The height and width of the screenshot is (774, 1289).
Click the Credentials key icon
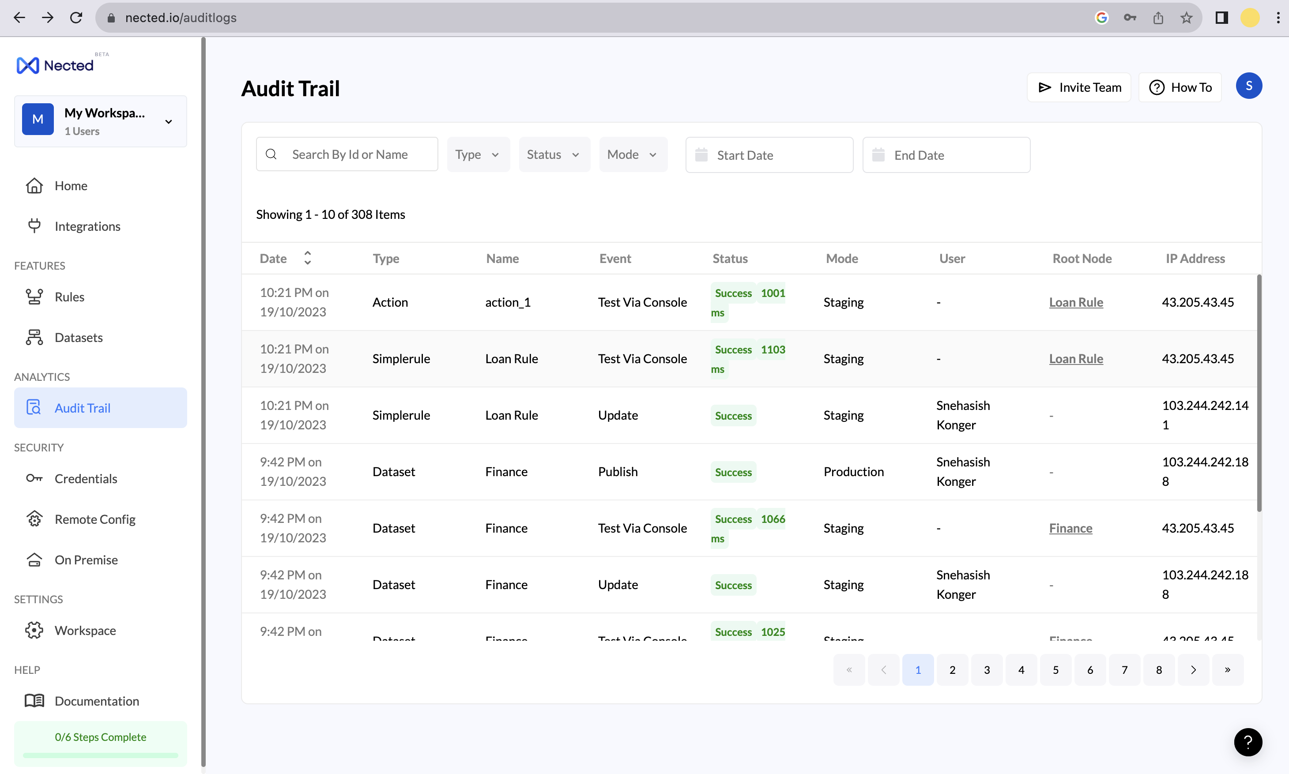(34, 478)
